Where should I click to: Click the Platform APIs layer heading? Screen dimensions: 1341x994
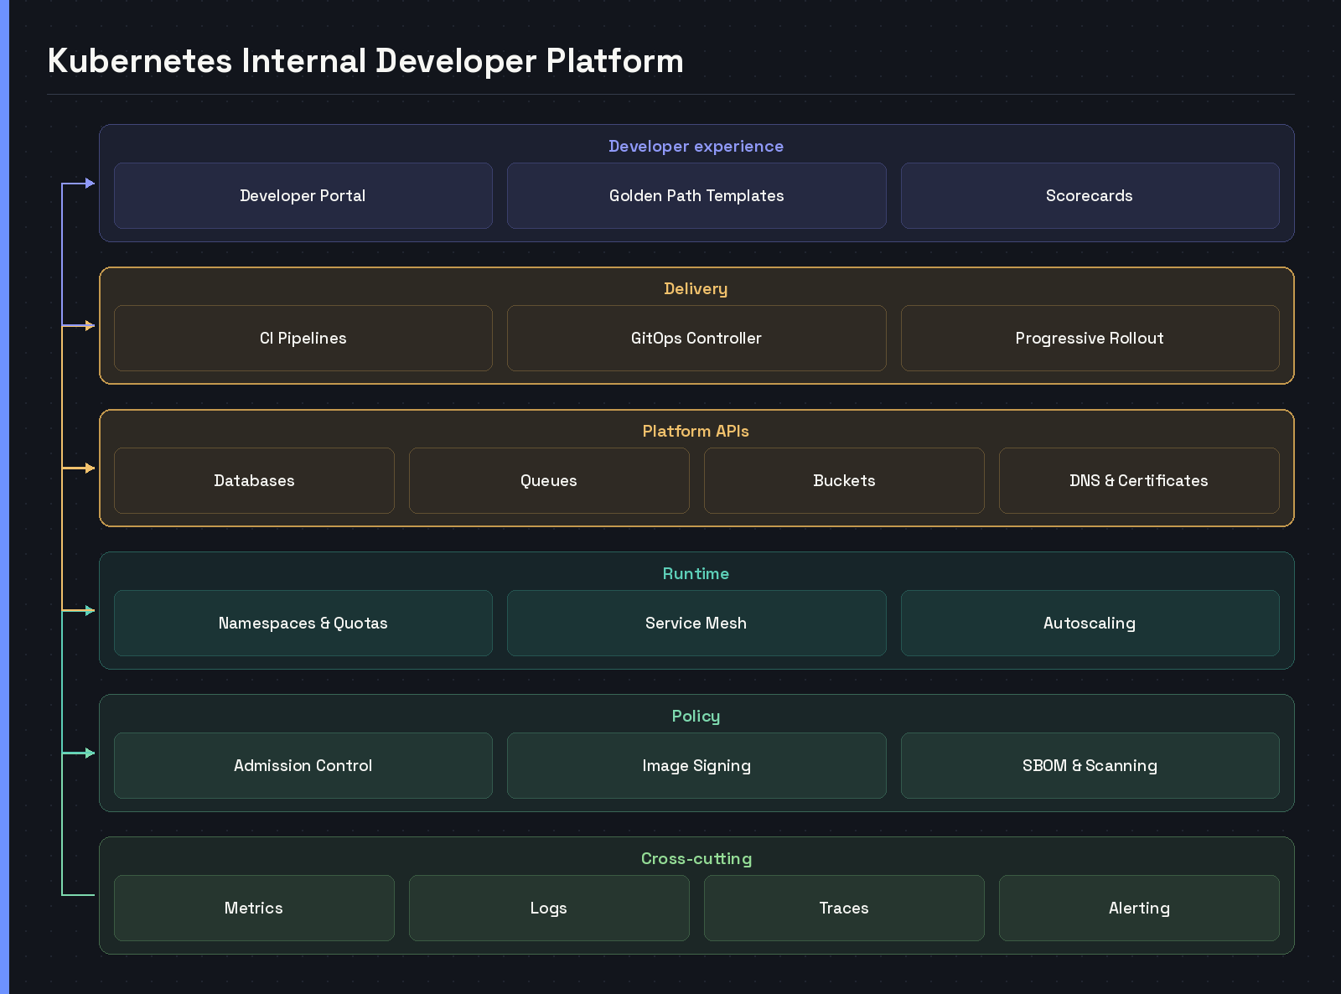coord(696,431)
